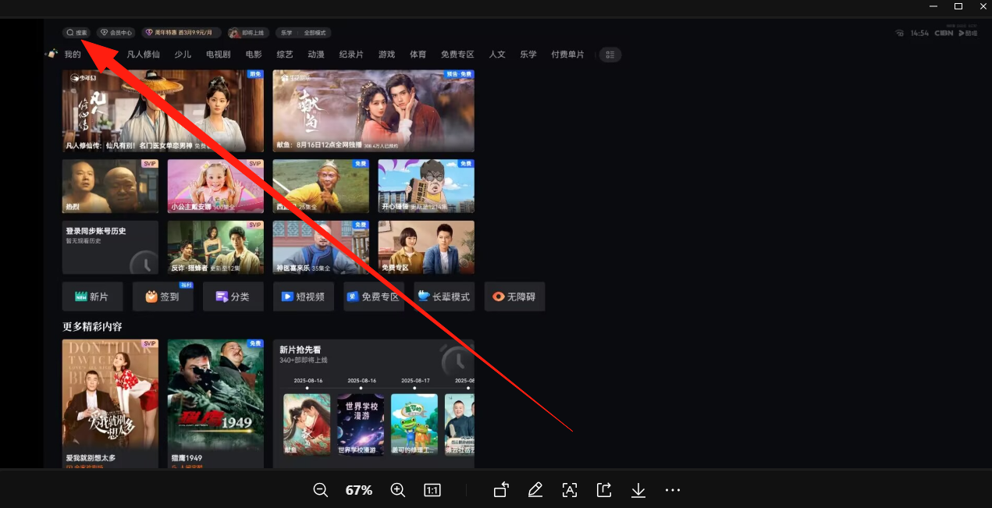
Task: Open 世界学校漫游 upcoming poster
Action: point(361,424)
